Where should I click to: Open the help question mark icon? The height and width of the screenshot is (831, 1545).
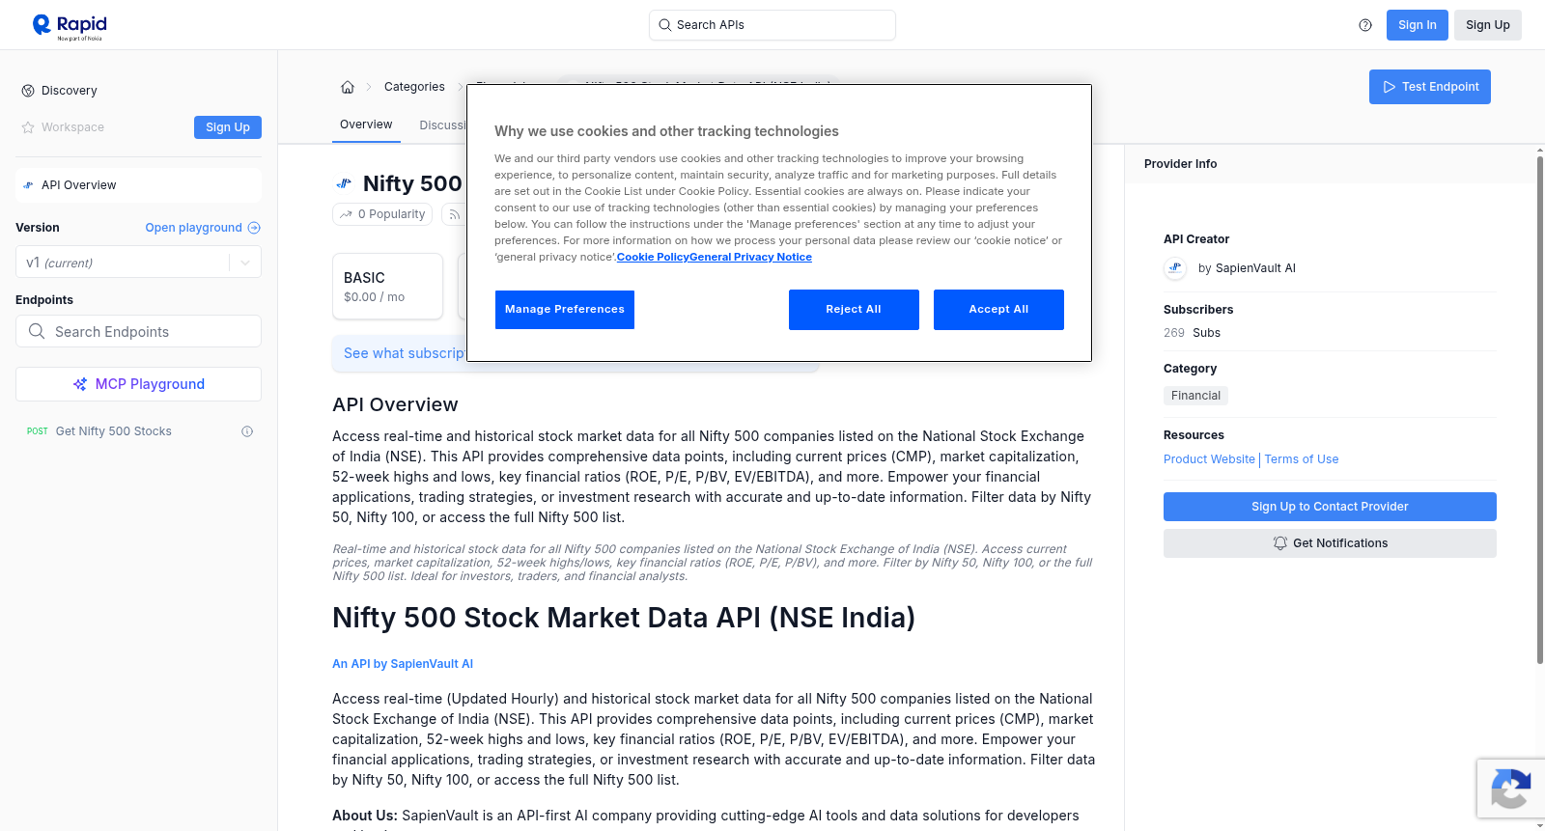pyautogui.click(x=1365, y=25)
